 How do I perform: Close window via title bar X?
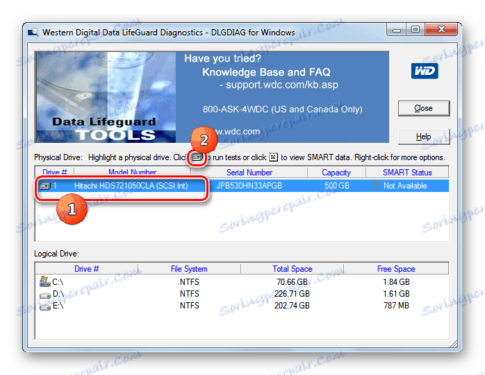click(441, 29)
